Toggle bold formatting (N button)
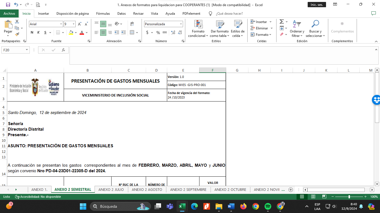 click(x=32, y=32)
